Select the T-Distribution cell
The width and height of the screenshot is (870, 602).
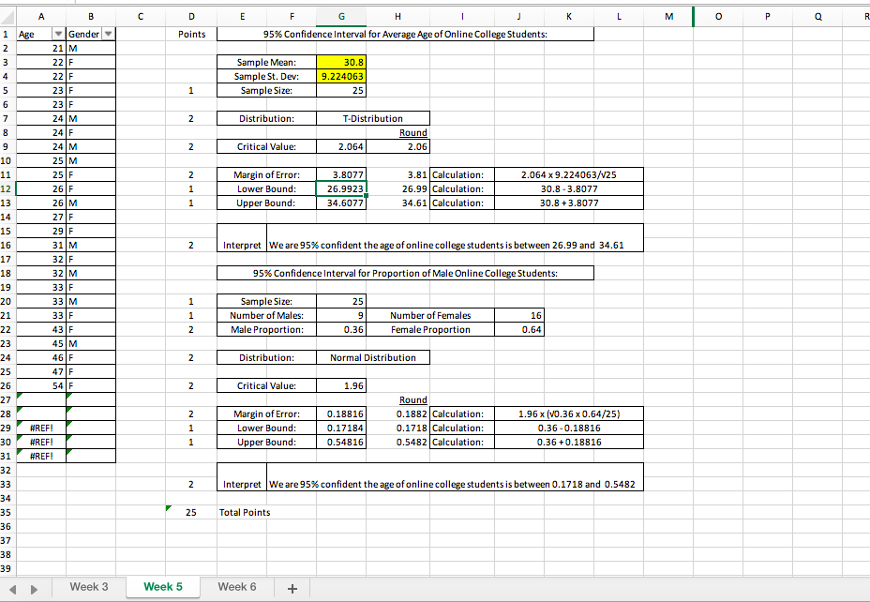pyautogui.click(x=373, y=118)
